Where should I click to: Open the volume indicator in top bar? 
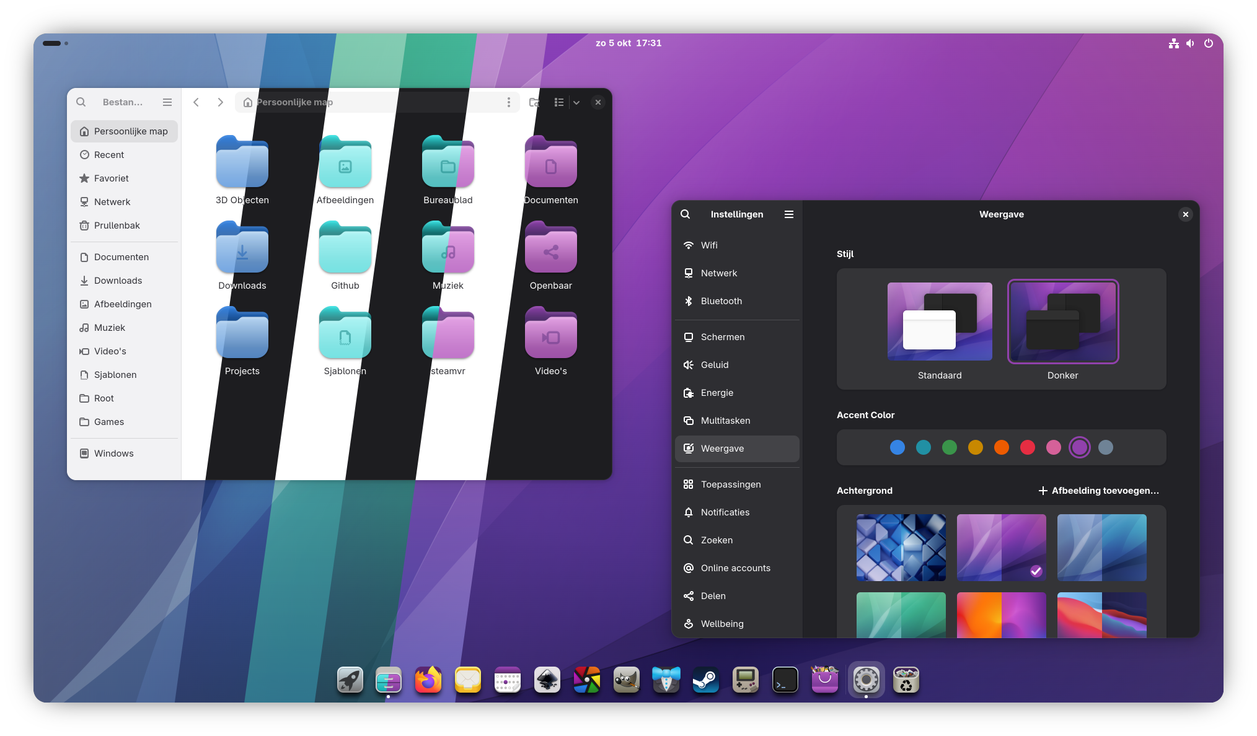(1190, 43)
